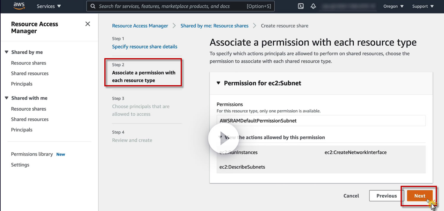Click the Next button
This screenshot has height=211, width=444.
coord(420,196)
